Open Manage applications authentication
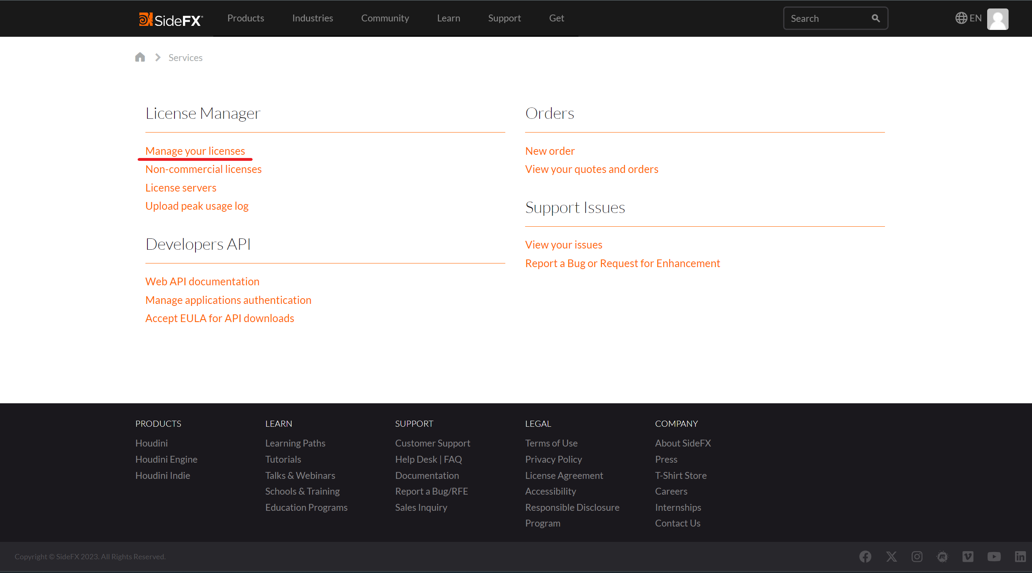Image resolution: width=1032 pixels, height=573 pixels. click(228, 300)
